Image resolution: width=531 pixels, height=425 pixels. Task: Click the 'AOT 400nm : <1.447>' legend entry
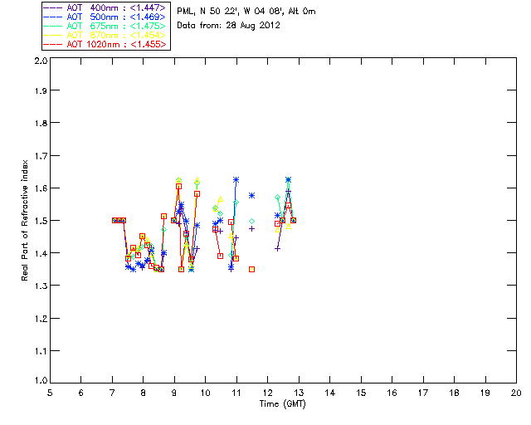coord(105,7)
